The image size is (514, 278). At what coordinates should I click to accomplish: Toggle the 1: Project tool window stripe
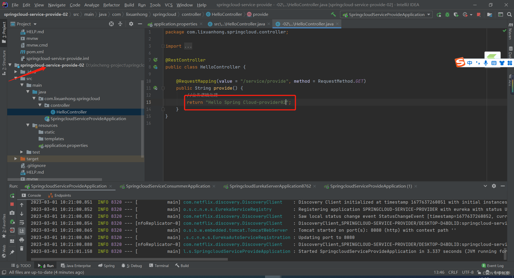pos(4,32)
